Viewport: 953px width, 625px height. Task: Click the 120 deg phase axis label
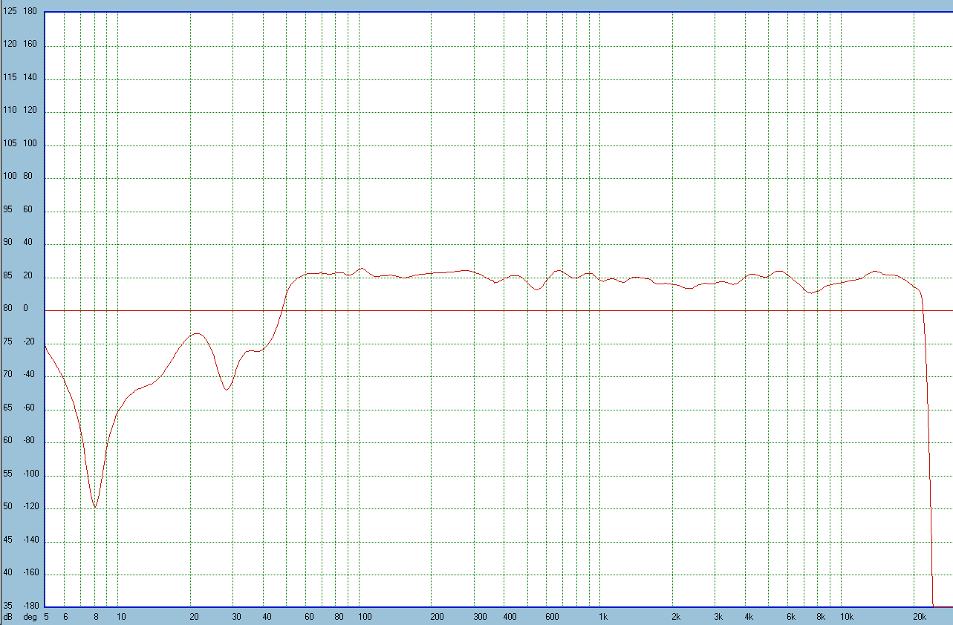(30, 111)
